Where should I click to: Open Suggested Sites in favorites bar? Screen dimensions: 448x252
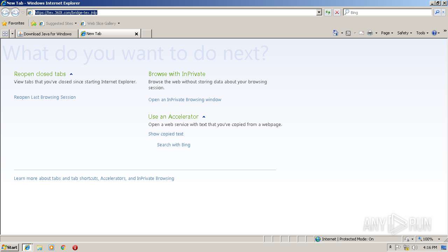pyautogui.click(x=58, y=23)
